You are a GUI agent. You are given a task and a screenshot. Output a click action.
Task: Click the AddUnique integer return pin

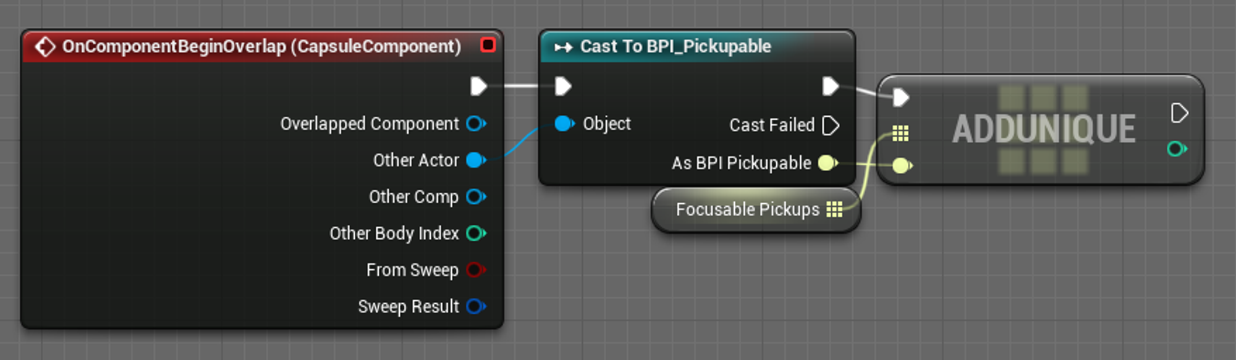[1176, 149]
